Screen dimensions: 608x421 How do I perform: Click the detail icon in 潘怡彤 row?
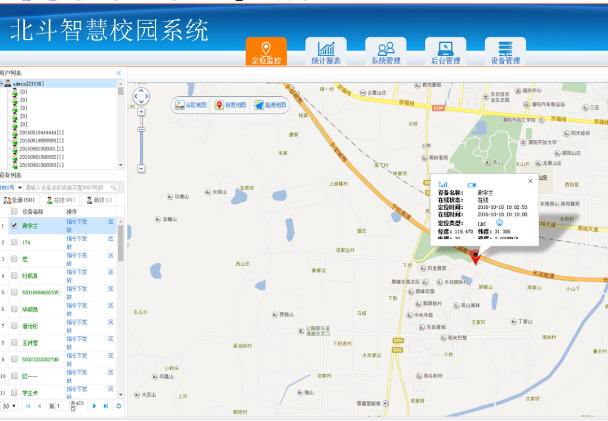(x=111, y=322)
